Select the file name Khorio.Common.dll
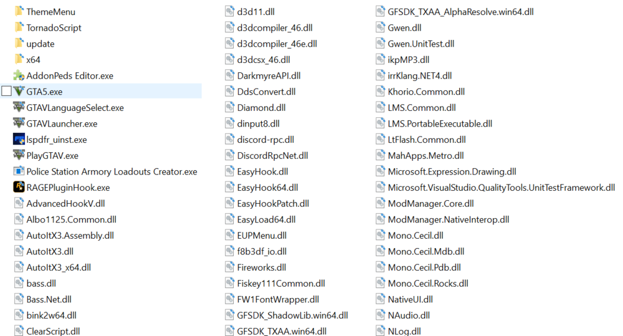 [x=426, y=92]
